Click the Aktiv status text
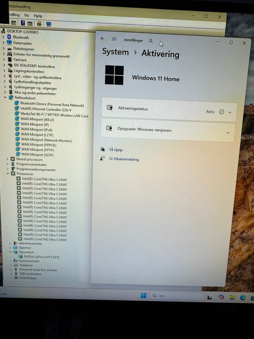Screen dimensions: 254x339 point(210,112)
